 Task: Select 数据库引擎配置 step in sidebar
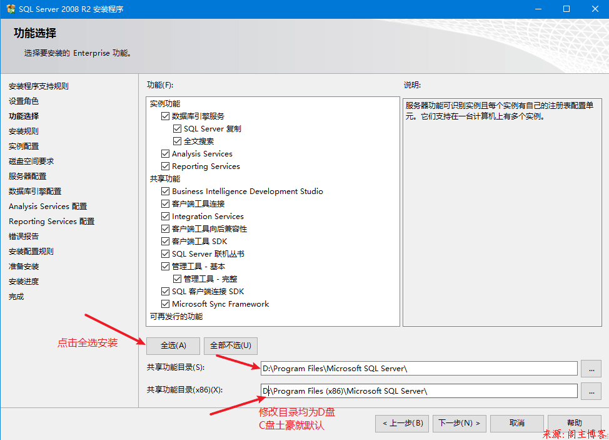(x=35, y=192)
